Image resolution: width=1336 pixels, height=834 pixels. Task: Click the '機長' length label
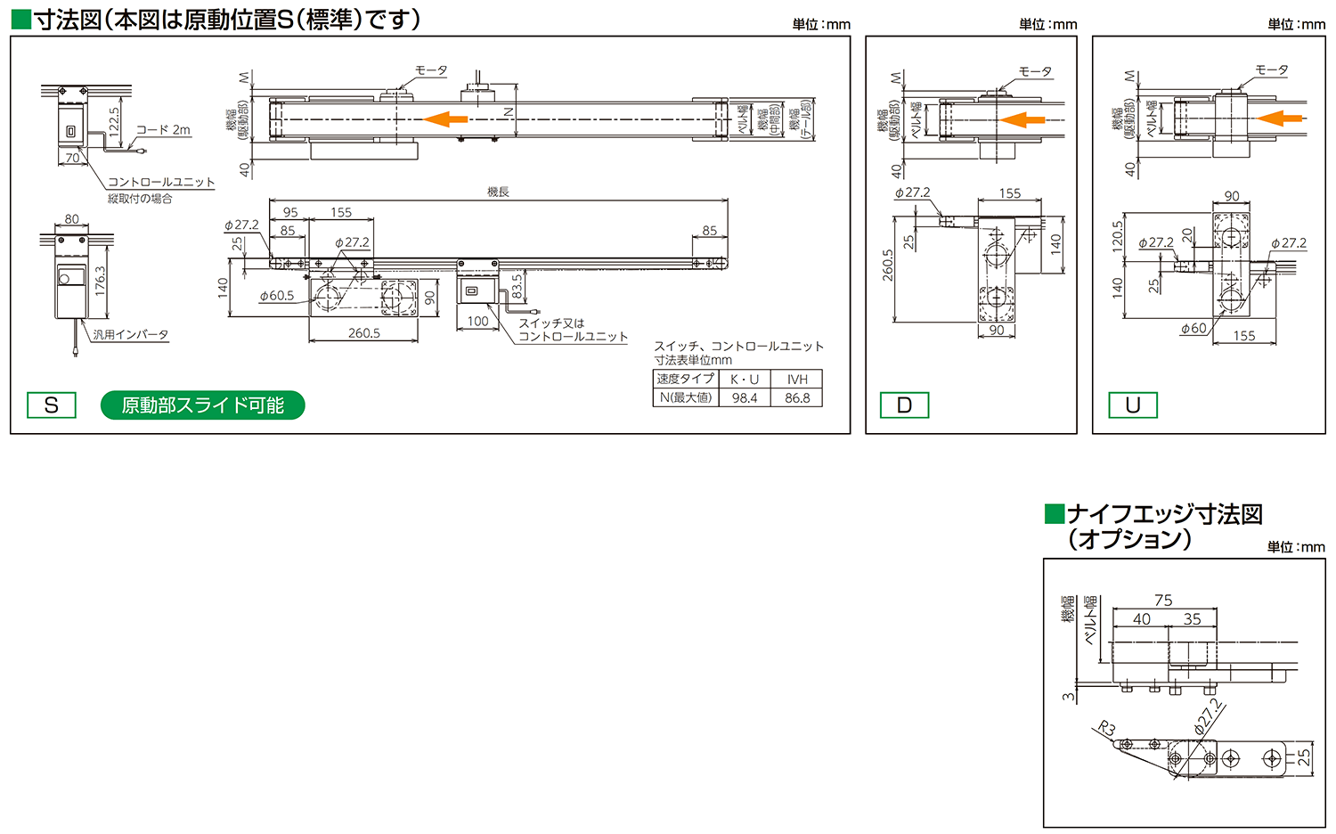click(x=499, y=192)
